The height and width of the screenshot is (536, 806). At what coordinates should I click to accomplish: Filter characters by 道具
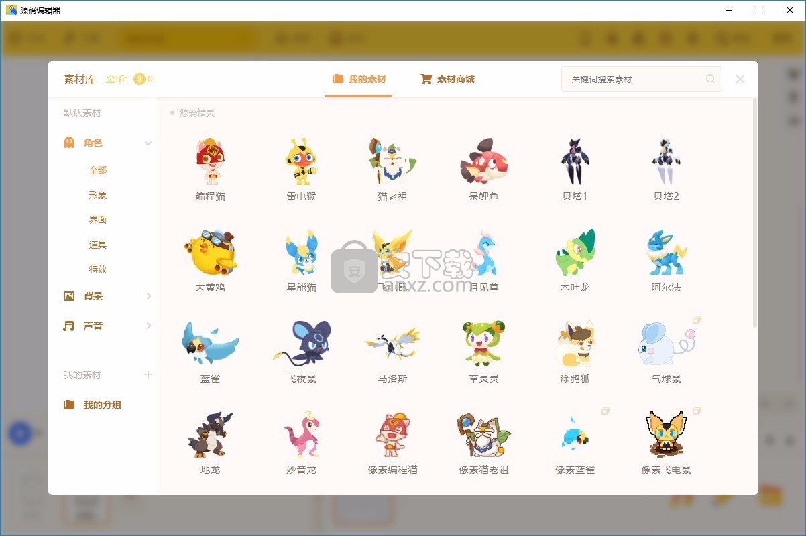98,245
